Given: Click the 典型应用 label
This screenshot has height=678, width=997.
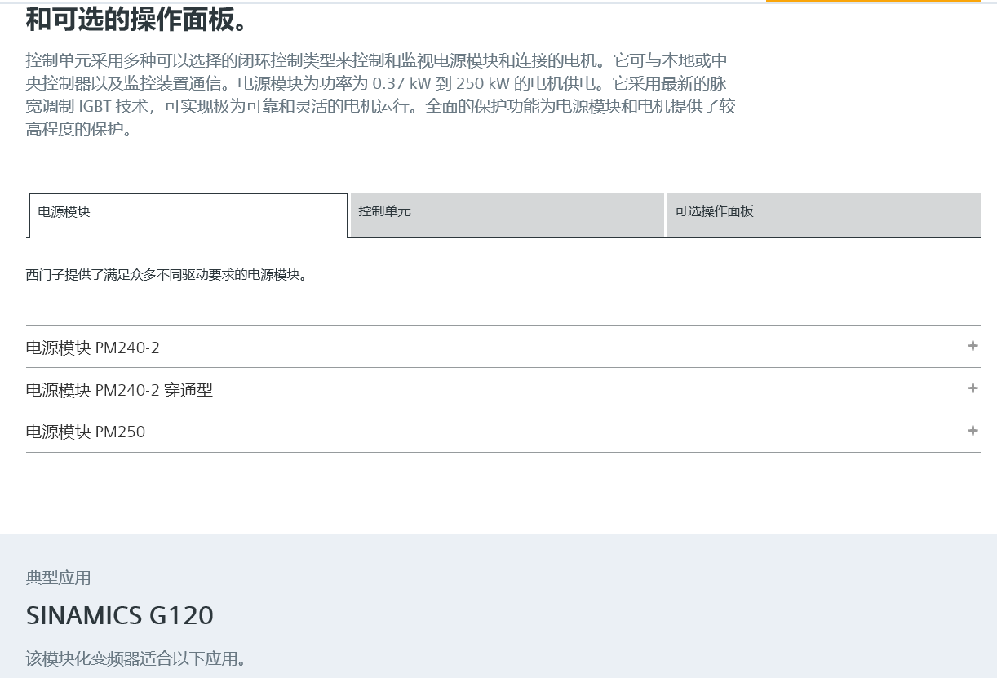Looking at the screenshot, I should pos(59,578).
